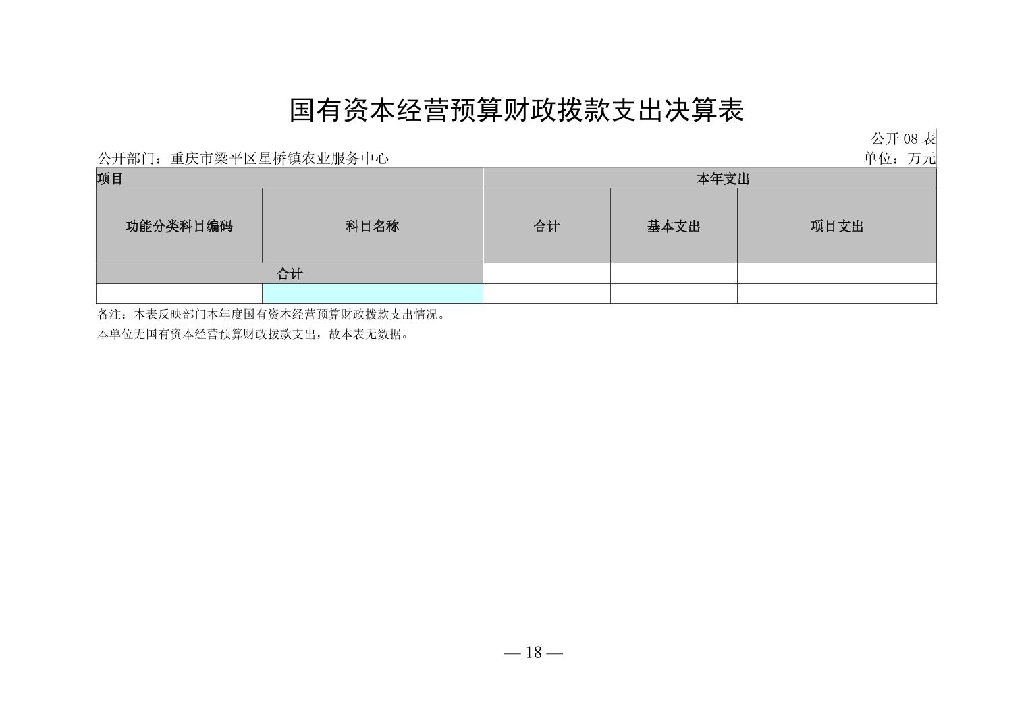Screen dimensions: 1026x725
Task: Click the 项目支出 column header
Action: point(837,225)
